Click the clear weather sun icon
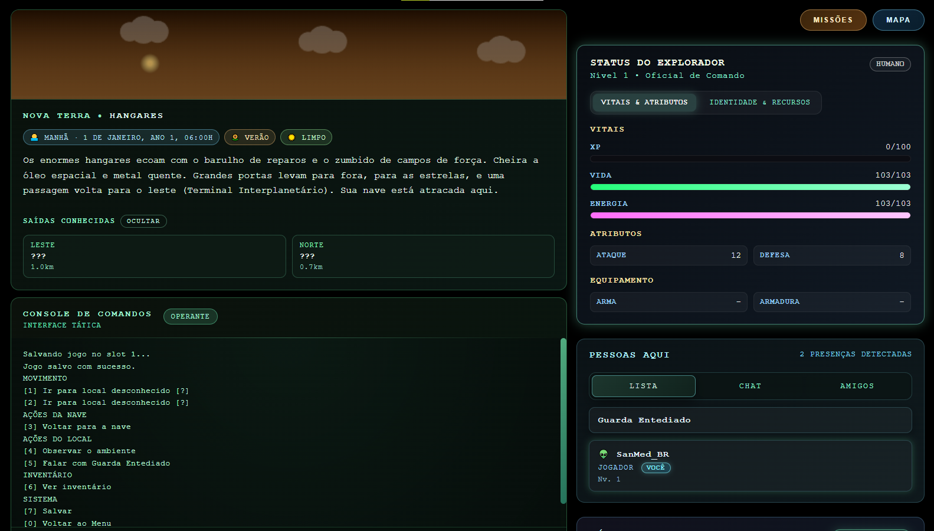 coord(291,137)
